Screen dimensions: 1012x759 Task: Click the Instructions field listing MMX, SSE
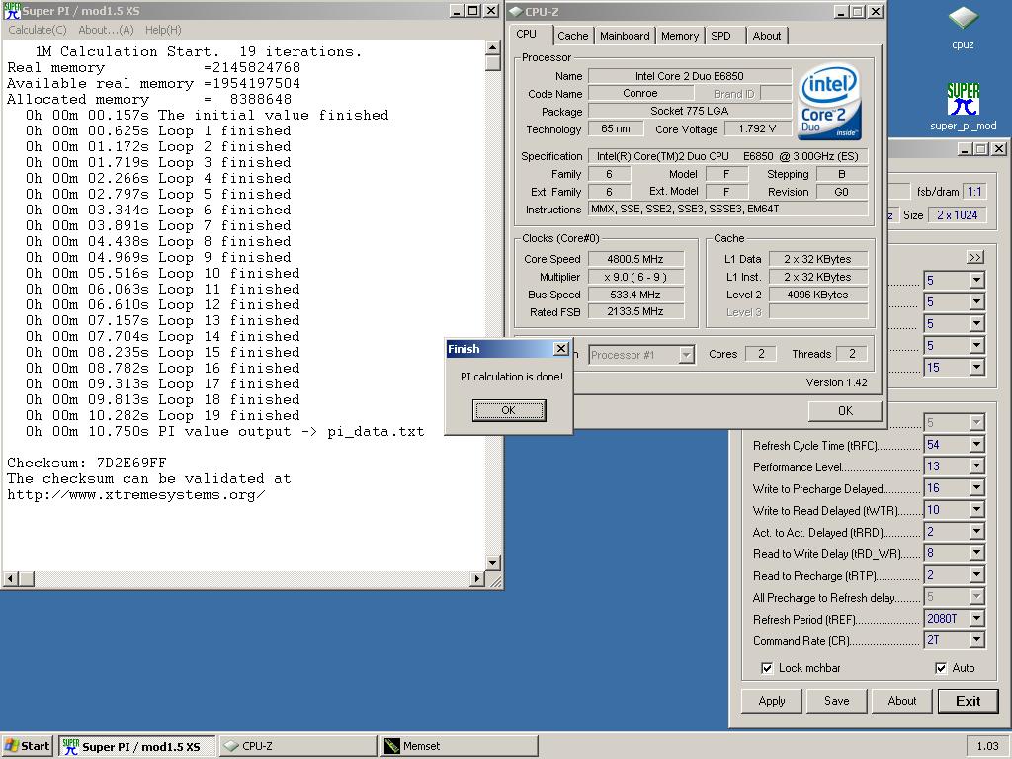pyautogui.click(x=728, y=210)
